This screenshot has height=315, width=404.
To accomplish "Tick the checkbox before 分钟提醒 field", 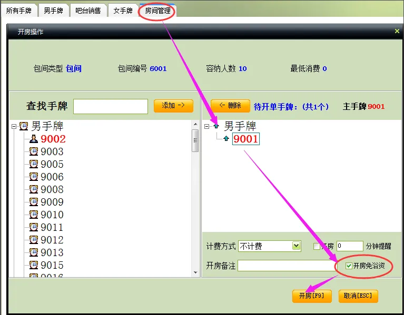I will [x=317, y=246].
